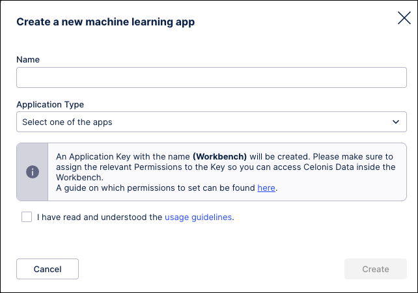Viewport: 418px width, 293px height.
Task: Open the permissions guide 'here' link
Action: pos(266,188)
